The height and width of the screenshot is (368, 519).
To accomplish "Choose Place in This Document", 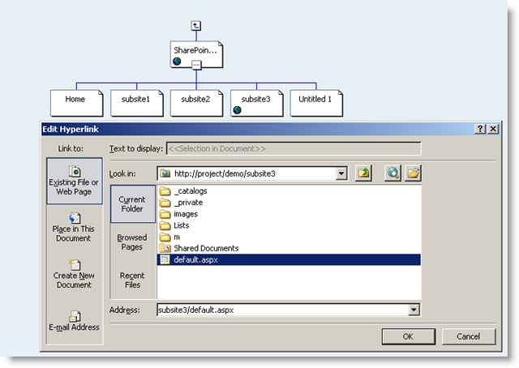I will pos(74,228).
